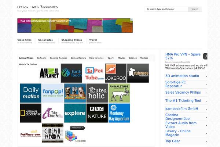The height and width of the screenshot is (147, 220).
Task: Select the Monterey Bay Aquarium tile
Action: (119, 113)
